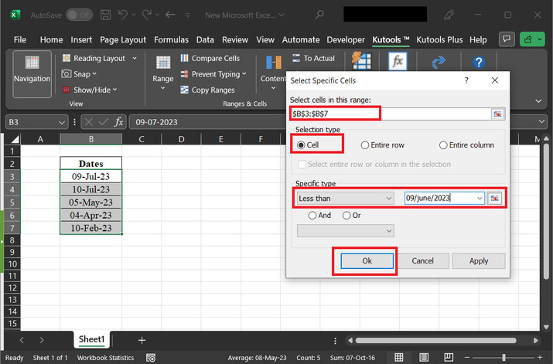The height and width of the screenshot is (364, 553).
Task: Select the Cell radio button
Action: 301,145
